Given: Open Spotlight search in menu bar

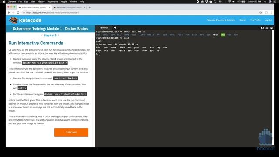Looking at the screenshot, I should [265, 2].
